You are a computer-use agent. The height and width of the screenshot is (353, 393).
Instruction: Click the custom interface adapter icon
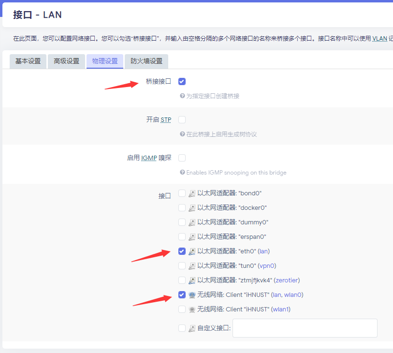pos(192,328)
